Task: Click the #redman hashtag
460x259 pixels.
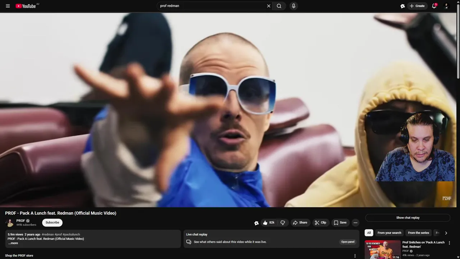Action: pos(48,235)
